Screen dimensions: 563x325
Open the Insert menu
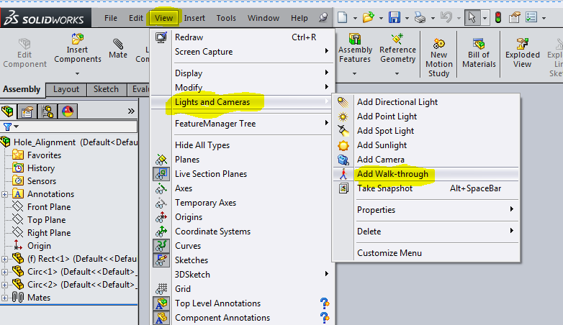194,18
